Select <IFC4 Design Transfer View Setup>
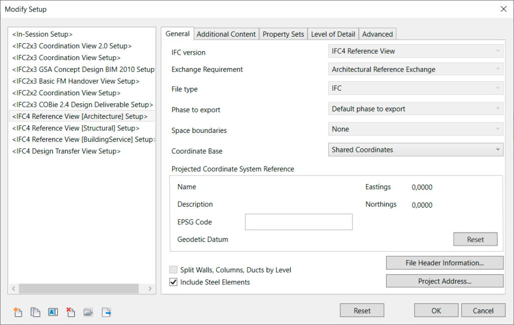The height and width of the screenshot is (325, 514). (82, 151)
